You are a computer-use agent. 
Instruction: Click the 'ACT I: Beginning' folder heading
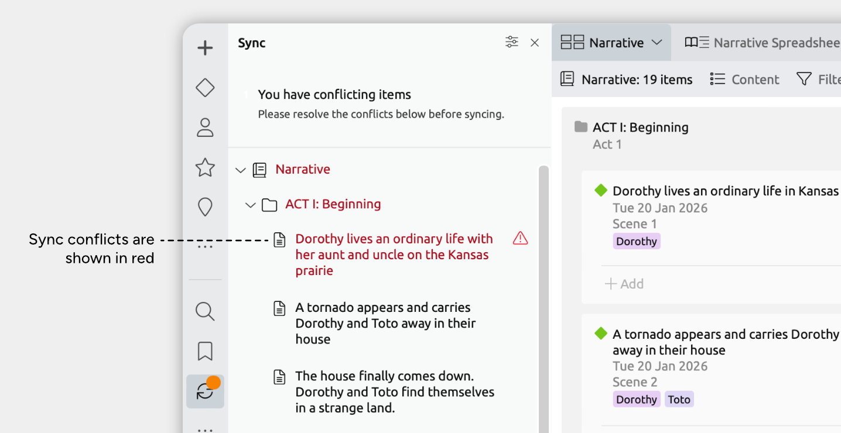641,127
